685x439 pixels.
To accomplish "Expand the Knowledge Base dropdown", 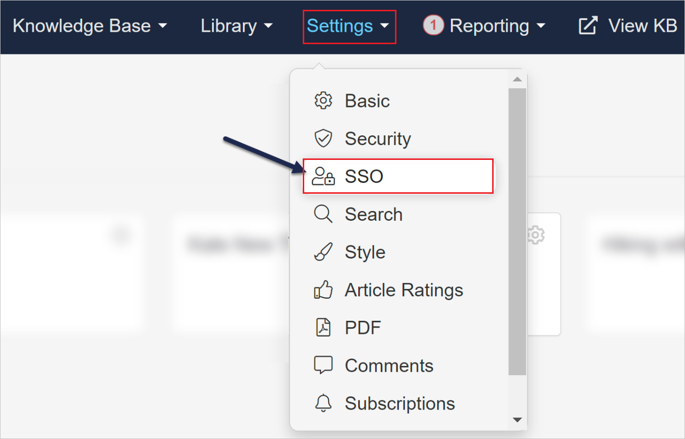I will pyautogui.click(x=90, y=26).
